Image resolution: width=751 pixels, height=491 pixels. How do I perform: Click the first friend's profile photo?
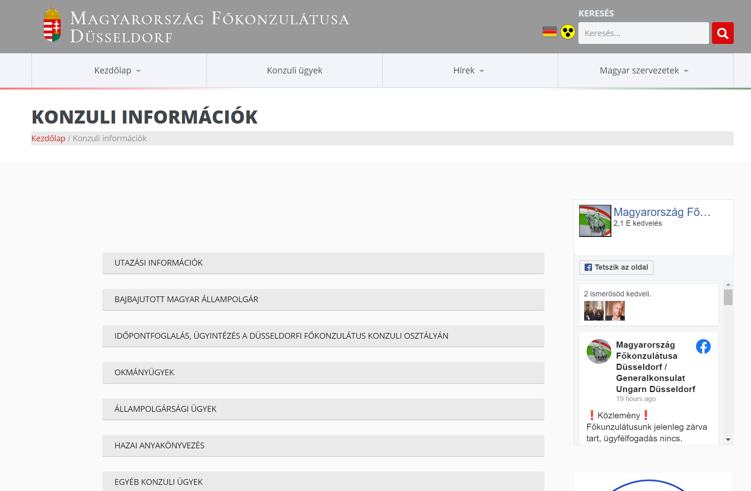point(594,311)
